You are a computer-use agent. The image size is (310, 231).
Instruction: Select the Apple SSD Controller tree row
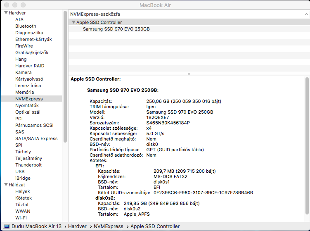(x=189, y=22)
